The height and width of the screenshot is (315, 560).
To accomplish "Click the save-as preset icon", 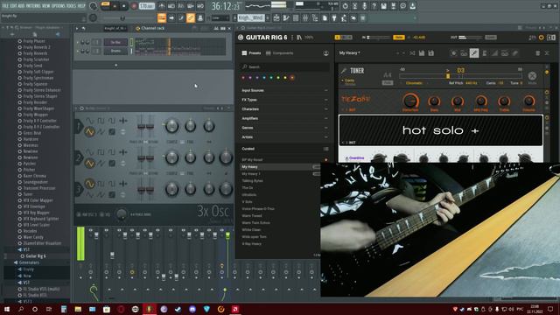I will [x=431, y=53].
